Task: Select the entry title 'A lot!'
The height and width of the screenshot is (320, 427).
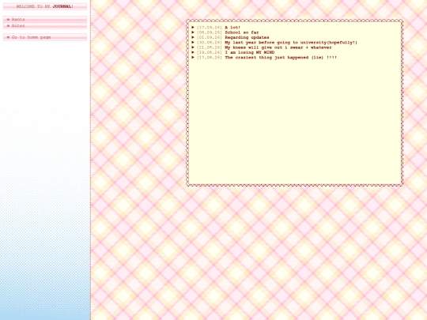Action: click(x=232, y=28)
